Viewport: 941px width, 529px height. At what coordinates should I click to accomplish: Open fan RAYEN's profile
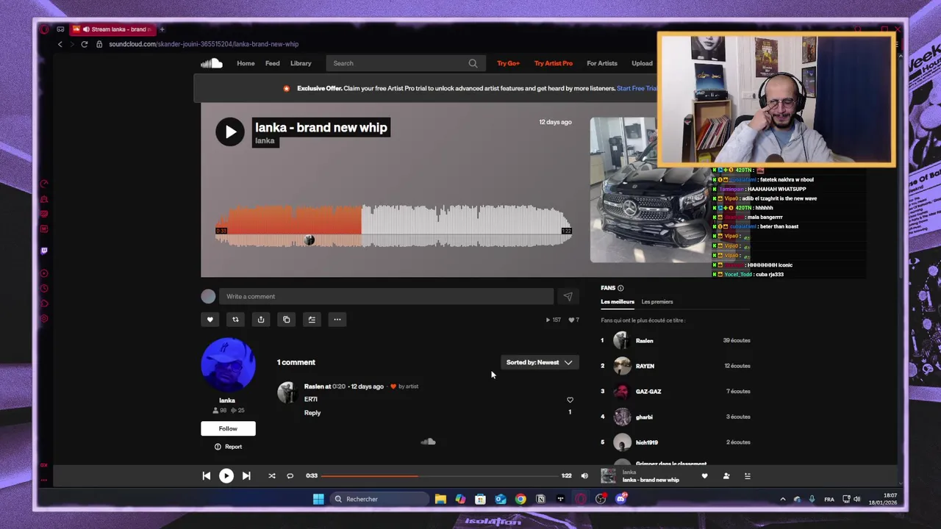click(x=645, y=366)
